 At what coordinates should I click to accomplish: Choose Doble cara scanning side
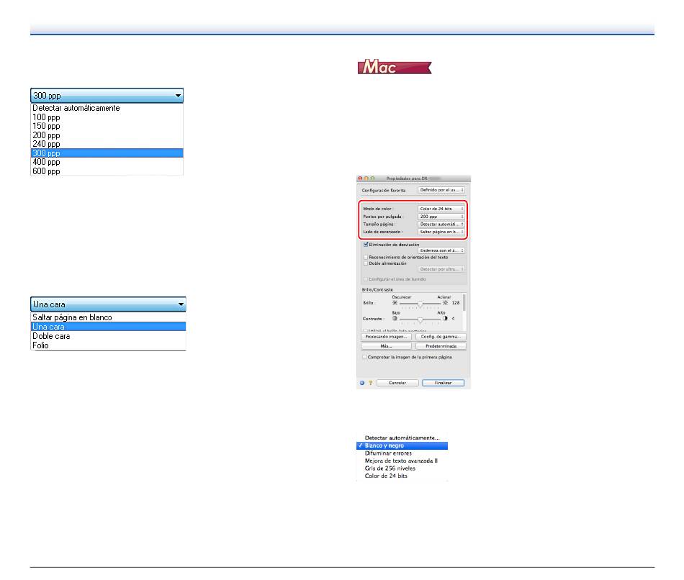(108, 336)
